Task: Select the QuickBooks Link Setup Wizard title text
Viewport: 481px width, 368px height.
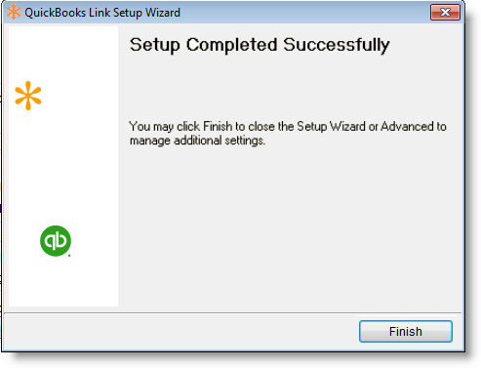Action: (x=102, y=13)
